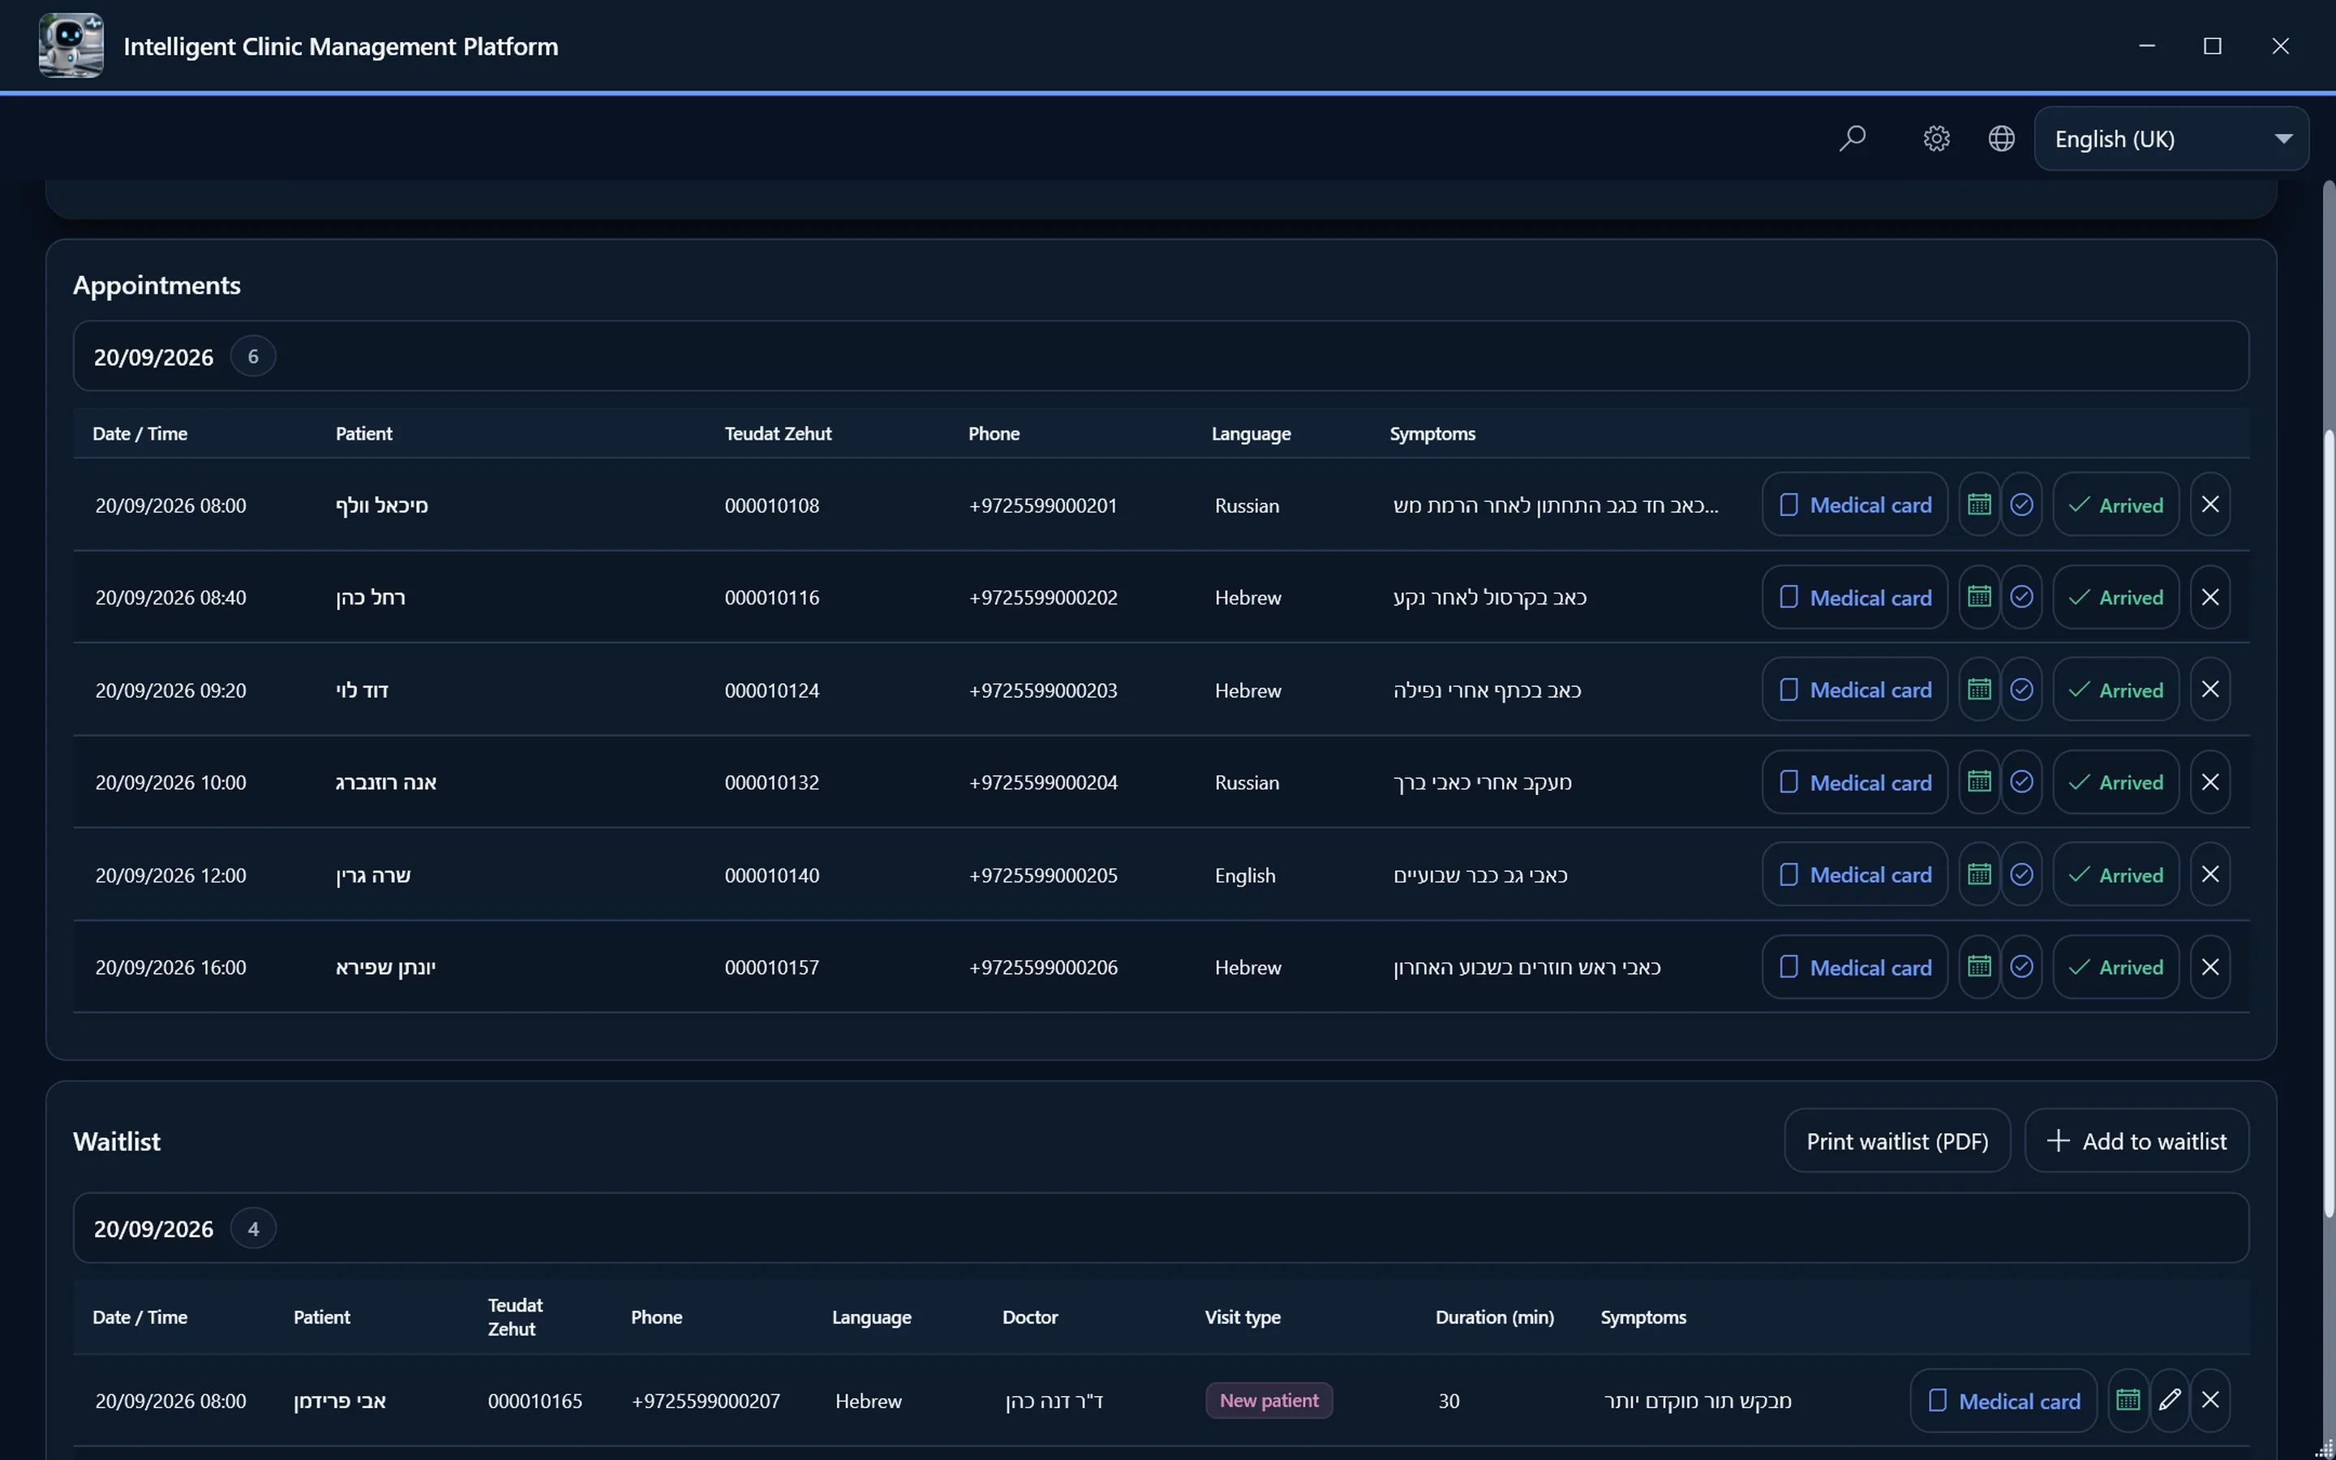Remove the 16:00 appointment with X icon
Viewport: 2336px width, 1460px height.
(2209, 967)
